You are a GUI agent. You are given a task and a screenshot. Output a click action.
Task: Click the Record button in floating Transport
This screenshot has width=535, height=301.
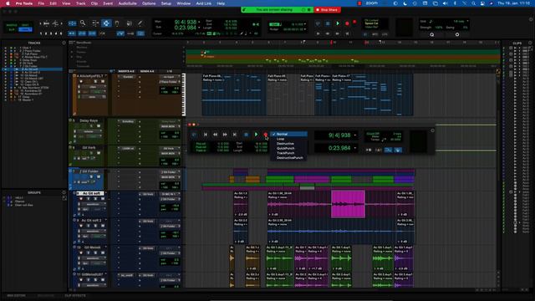click(265, 135)
